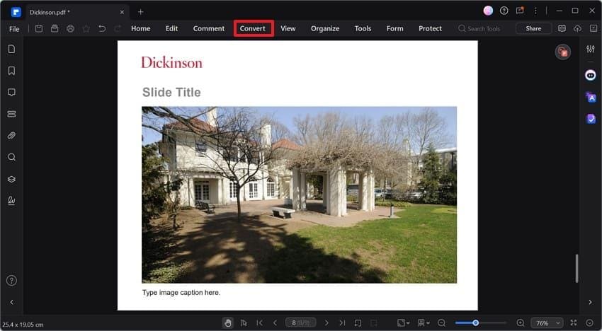Viewport: 602px width, 331px height.
Task: Click the help question mark in title bar
Action: point(504,11)
